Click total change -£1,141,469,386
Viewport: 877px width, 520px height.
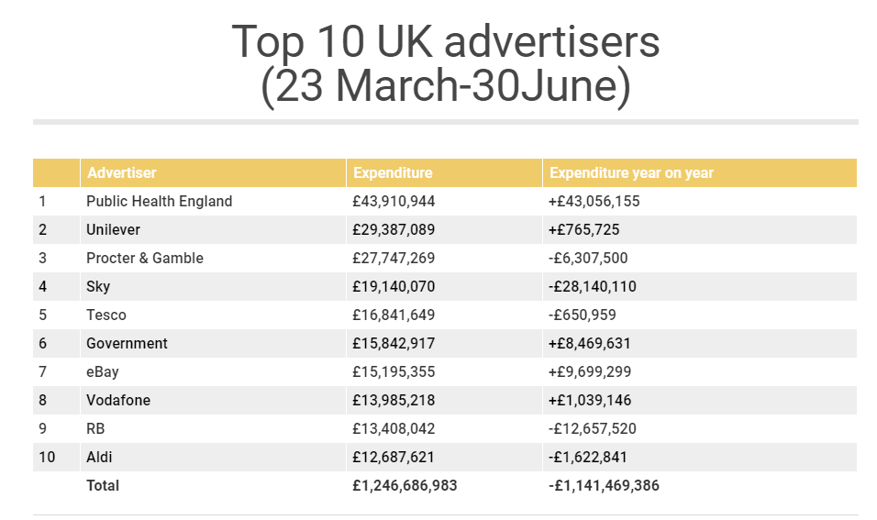pyautogui.click(x=604, y=485)
